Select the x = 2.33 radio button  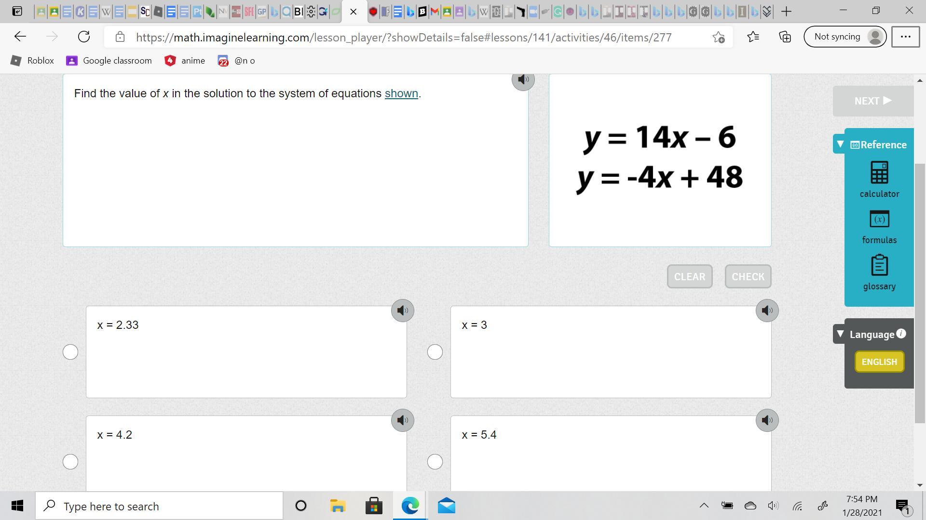coord(70,352)
